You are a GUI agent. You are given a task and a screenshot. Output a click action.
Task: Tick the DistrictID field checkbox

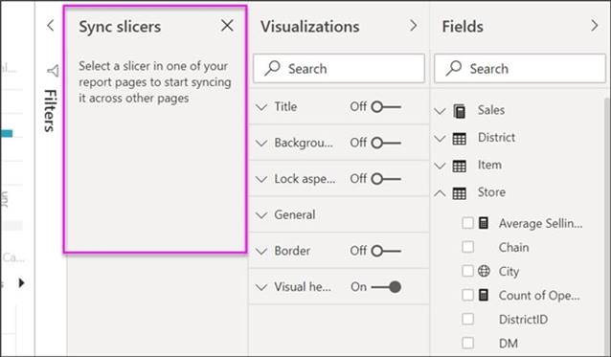click(467, 319)
